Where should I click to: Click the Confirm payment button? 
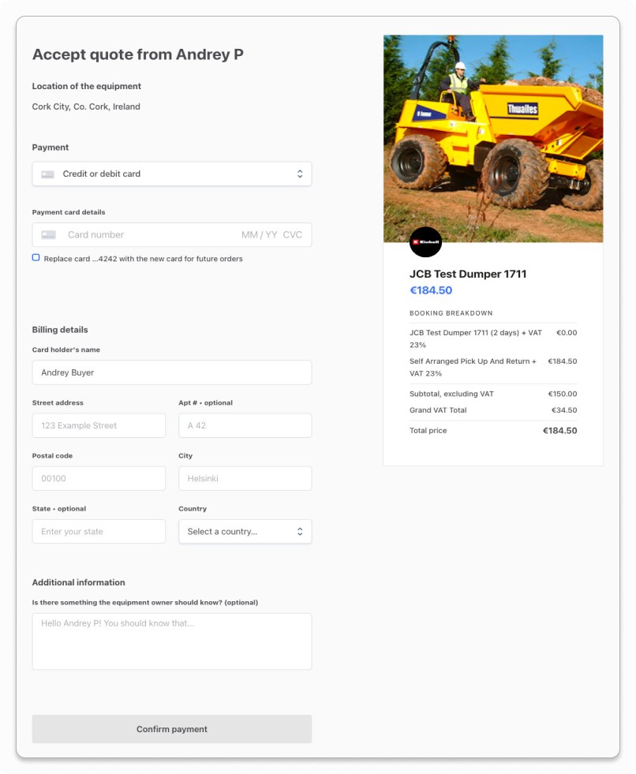171,729
